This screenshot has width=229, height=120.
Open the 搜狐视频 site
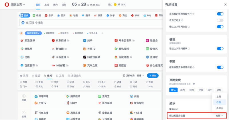[x=137, y=103]
